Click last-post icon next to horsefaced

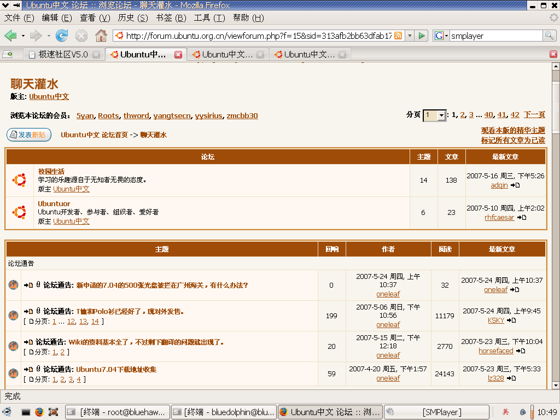521,351
